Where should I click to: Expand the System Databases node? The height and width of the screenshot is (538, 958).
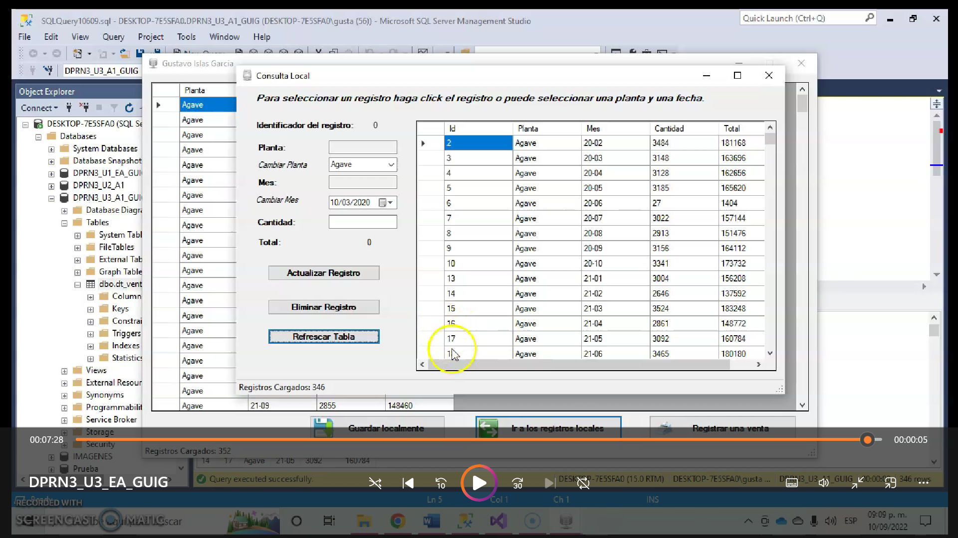point(51,149)
